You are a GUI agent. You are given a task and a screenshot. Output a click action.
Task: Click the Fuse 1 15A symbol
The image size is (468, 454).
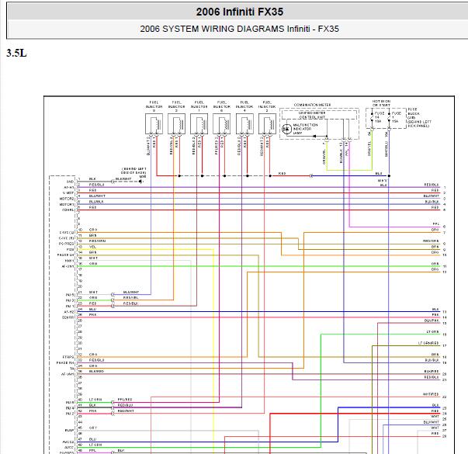click(389, 117)
